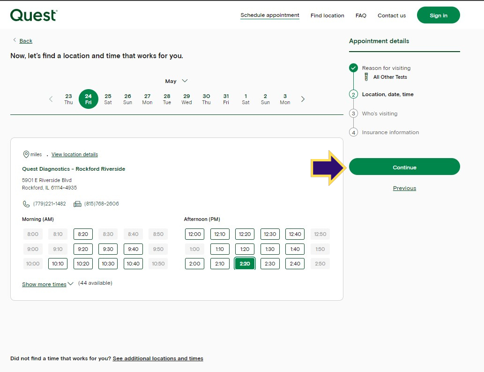
Task: Click the green checkmark for Reason for visiting
Action: point(353,68)
